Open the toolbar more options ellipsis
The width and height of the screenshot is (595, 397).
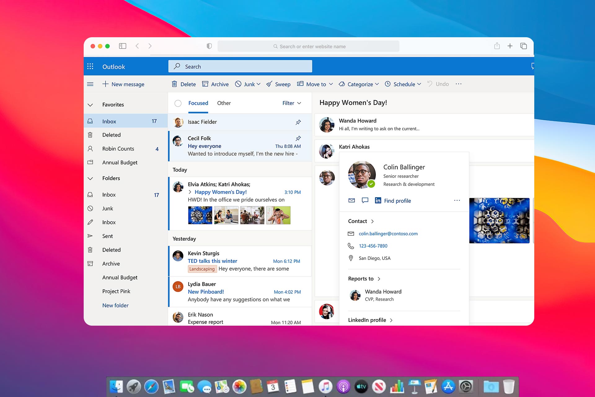coord(459,84)
